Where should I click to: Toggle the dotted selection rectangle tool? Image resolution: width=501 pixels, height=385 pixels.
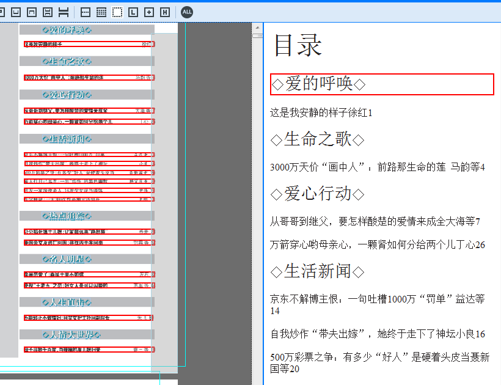tap(117, 12)
